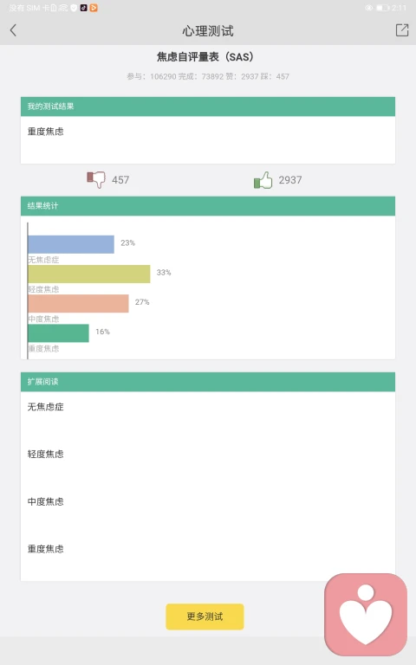Open the 重度焦虑 entry under 扩展阅读
This screenshot has width=416, height=665.
coord(45,549)
